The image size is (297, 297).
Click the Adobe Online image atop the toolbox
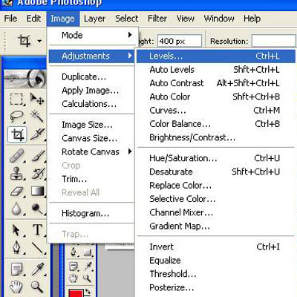pos(26,79)
